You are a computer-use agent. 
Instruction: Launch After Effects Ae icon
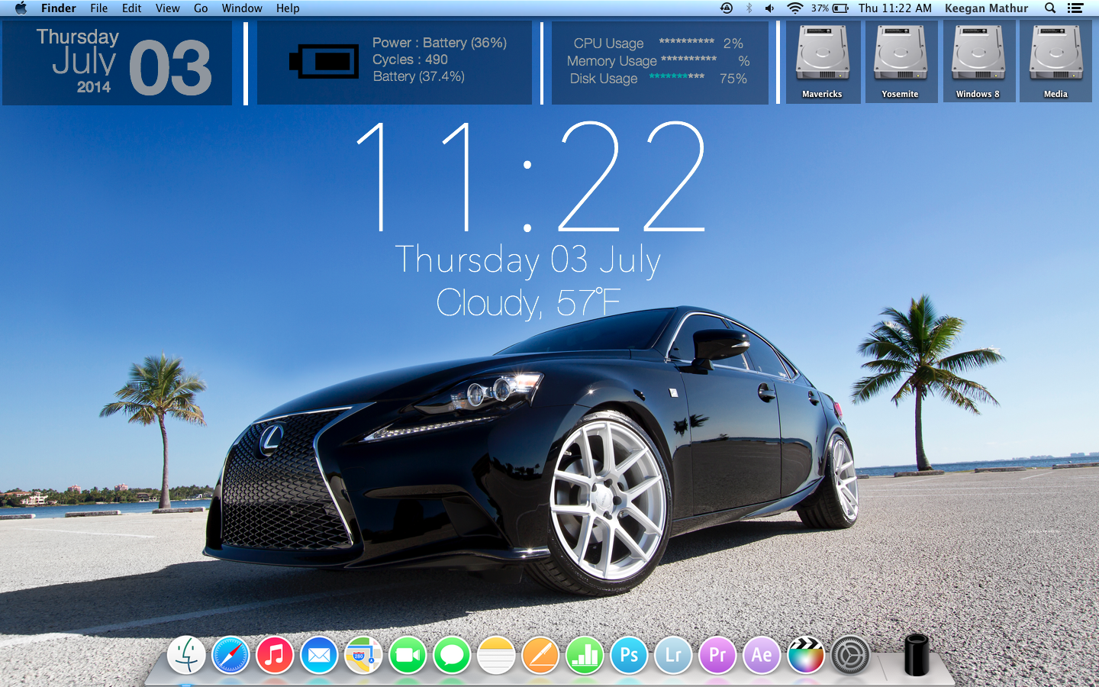762,655
